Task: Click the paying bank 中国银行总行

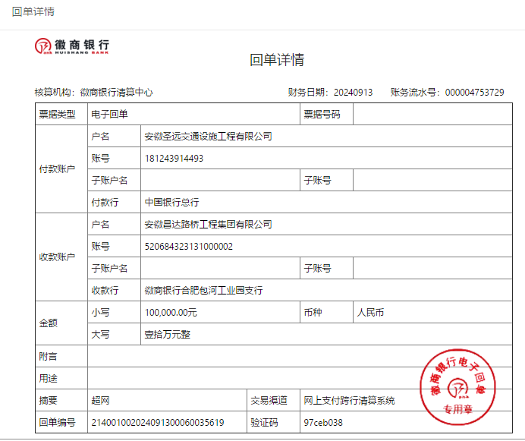Action: (x=171, y=203)
